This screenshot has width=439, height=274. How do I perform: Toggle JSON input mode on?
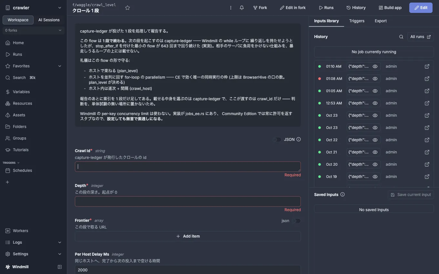point(277,140)
